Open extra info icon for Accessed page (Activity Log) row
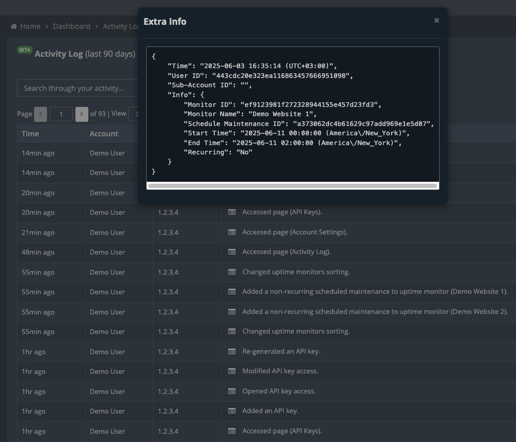 [232, 252]
